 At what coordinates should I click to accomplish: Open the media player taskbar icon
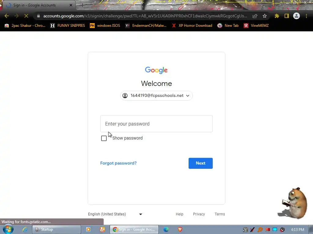(x=88, y=229)
